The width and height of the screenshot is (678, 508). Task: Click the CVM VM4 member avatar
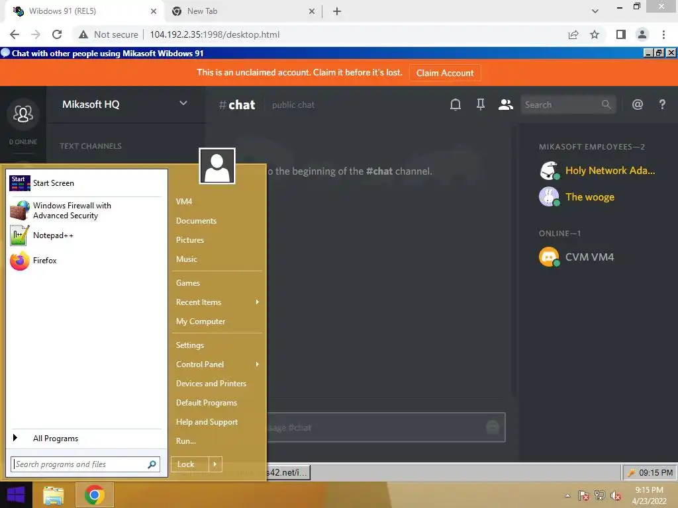549,257
